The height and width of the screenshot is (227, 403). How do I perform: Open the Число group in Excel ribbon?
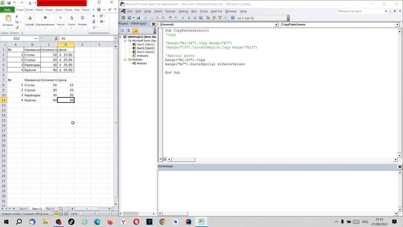click(60, 21)
